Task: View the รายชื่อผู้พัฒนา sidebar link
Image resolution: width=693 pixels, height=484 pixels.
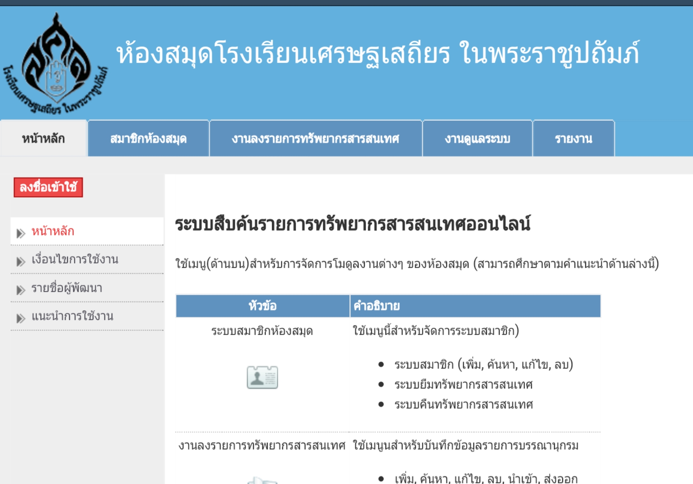Action: coord(67,288)
